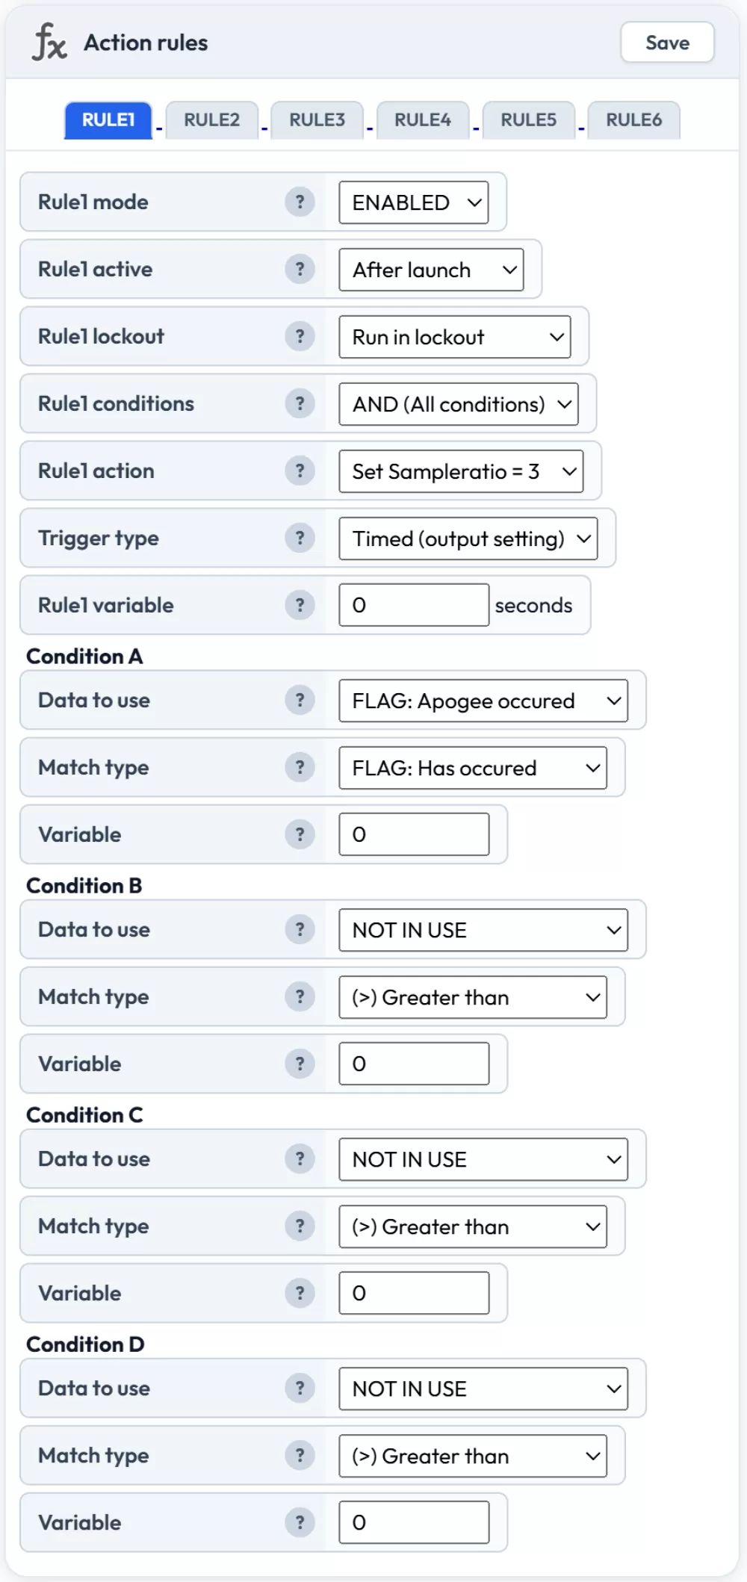This screenshot has width=747, height=1582.
Task: Open help for Rule1 lockout
Action: coord(300,336)
